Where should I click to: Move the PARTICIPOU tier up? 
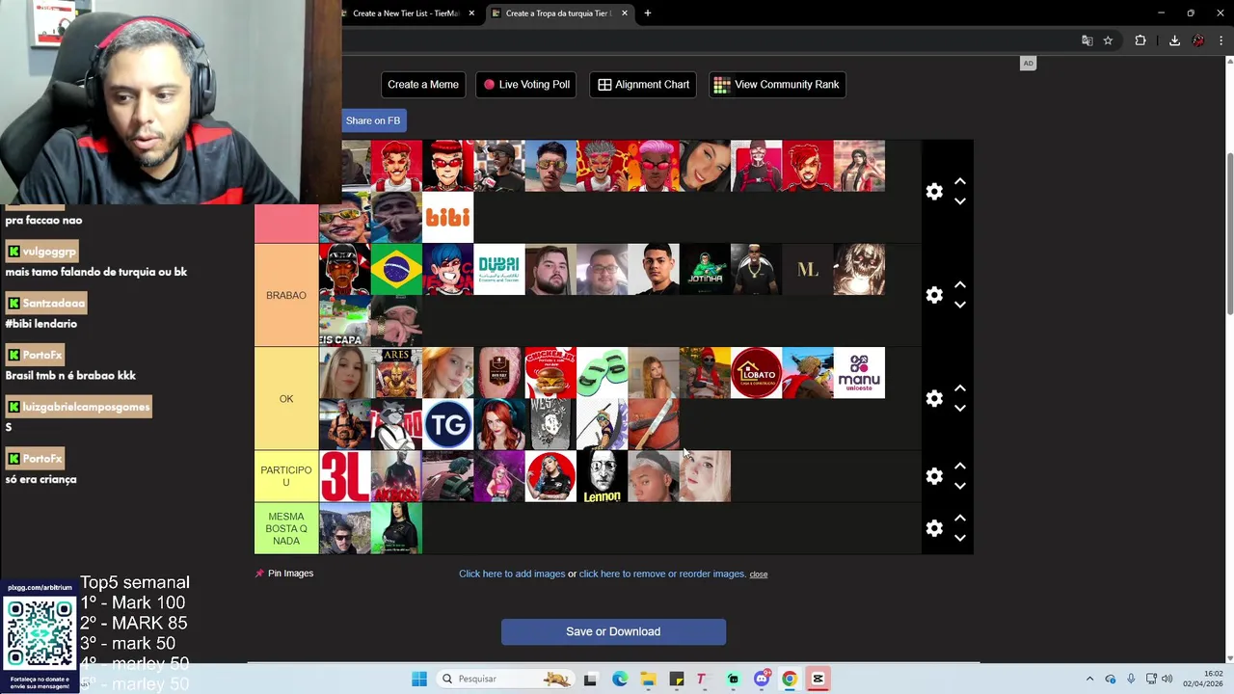[960, 467]
